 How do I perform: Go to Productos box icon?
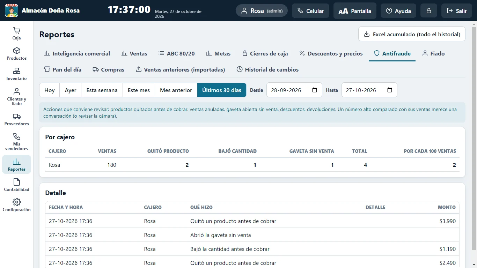click(x=17, y=51)
